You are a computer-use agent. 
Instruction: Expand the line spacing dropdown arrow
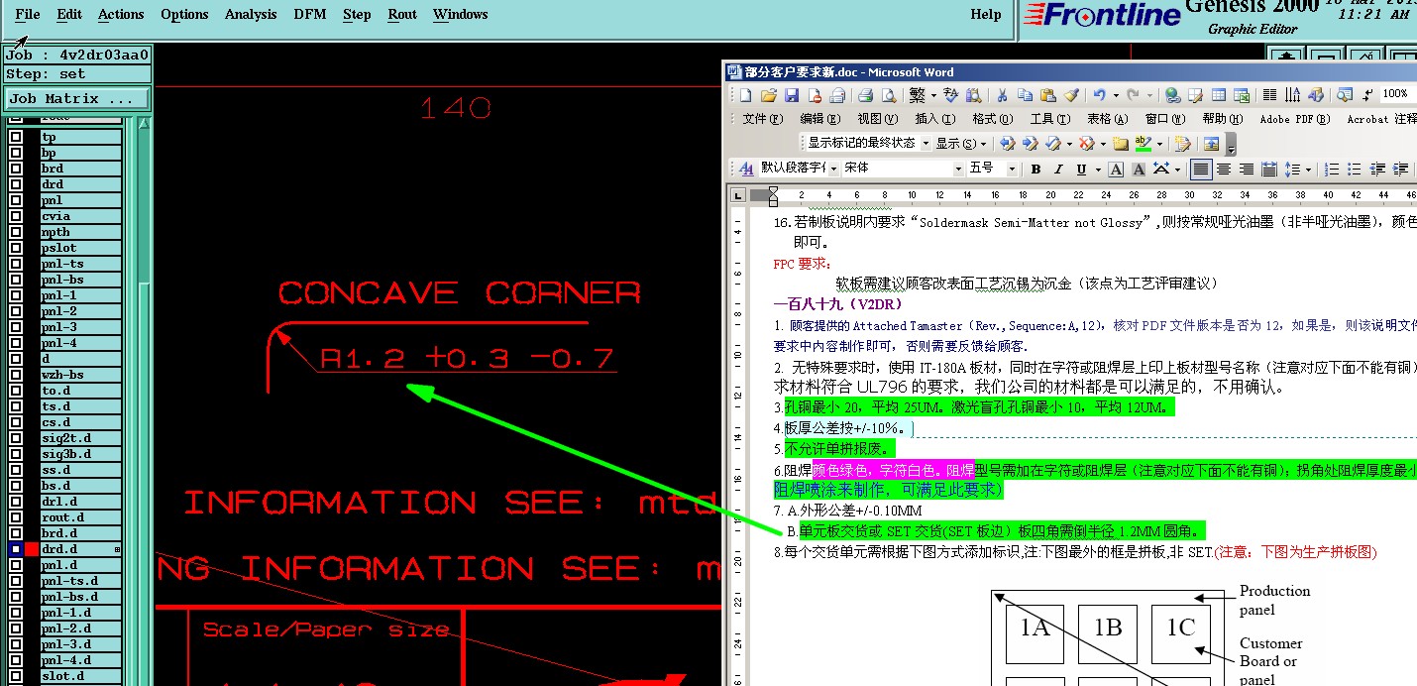tap(1308, 169)
